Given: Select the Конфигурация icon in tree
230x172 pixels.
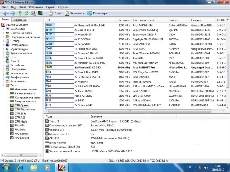Looking at the screenshot, I should (8, 77).
